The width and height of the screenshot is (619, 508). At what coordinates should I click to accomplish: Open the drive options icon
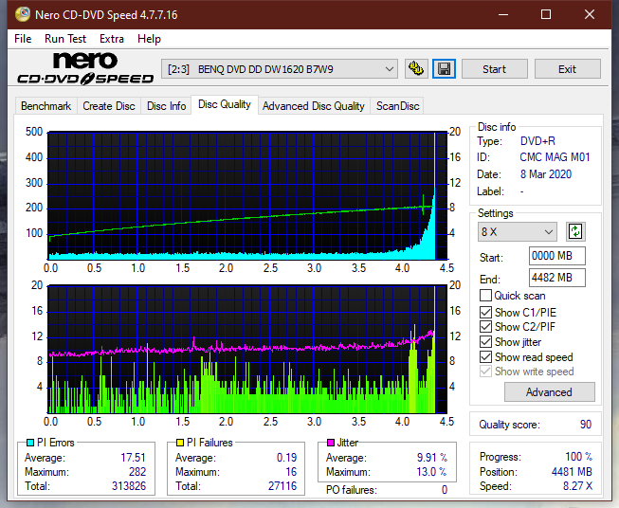[416, 69]
